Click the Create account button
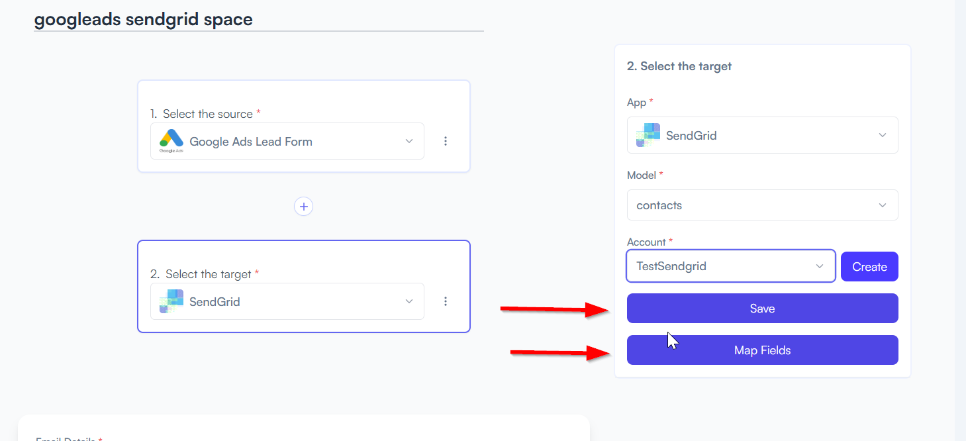 tap(869, 267)
